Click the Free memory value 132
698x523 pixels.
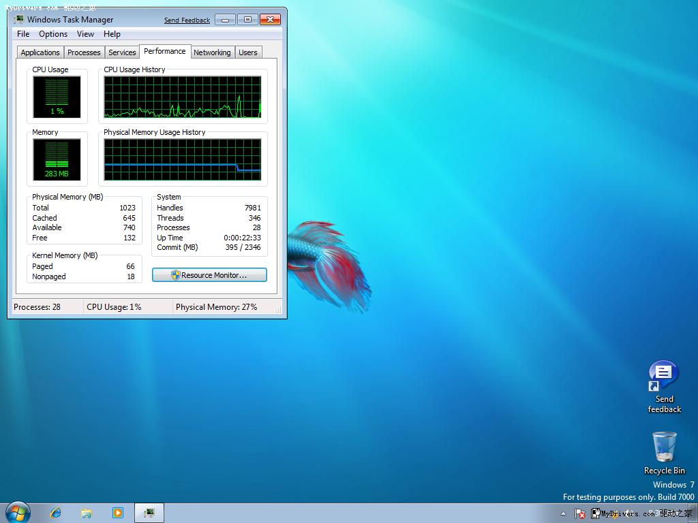tap(130, 238)
